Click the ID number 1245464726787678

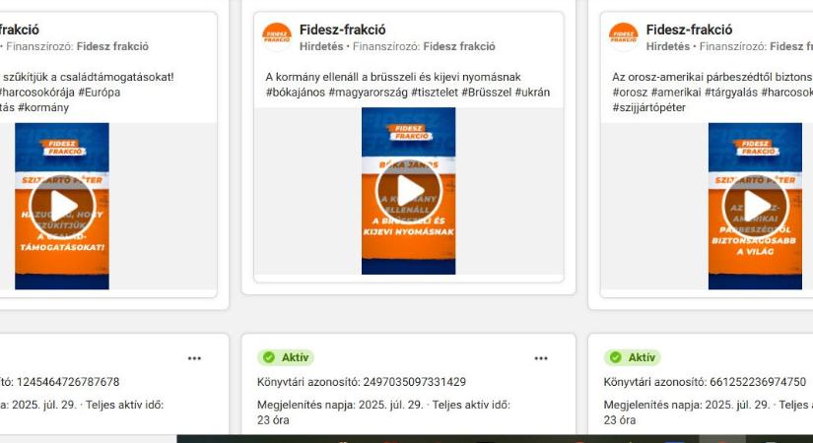click(x=68, y=382)
